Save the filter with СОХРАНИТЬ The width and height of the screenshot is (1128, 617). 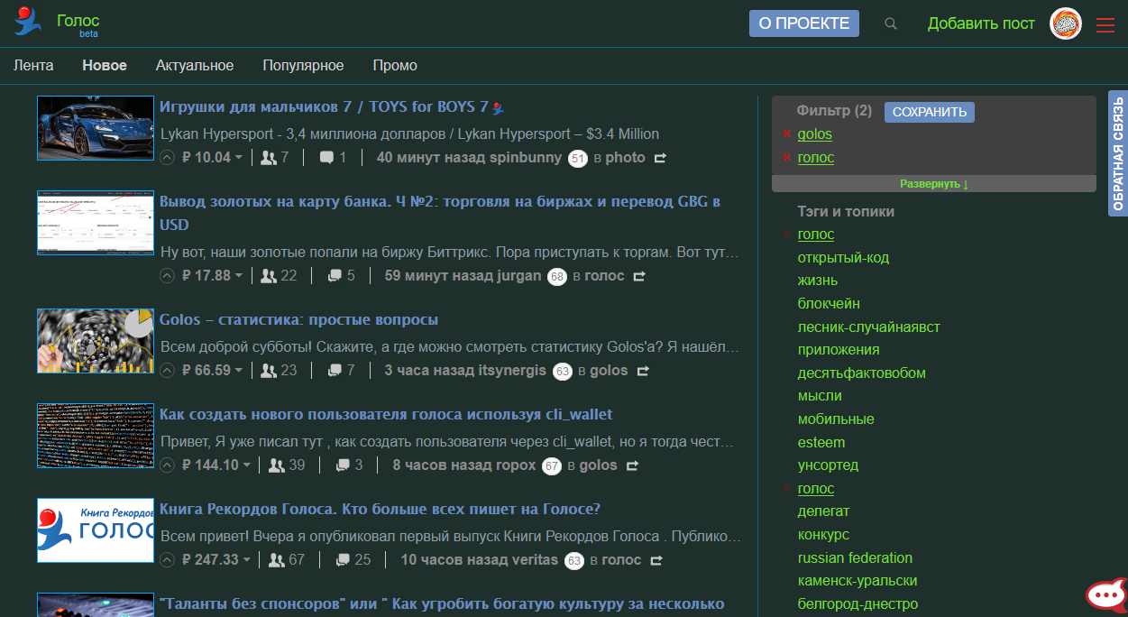point(930,112)
